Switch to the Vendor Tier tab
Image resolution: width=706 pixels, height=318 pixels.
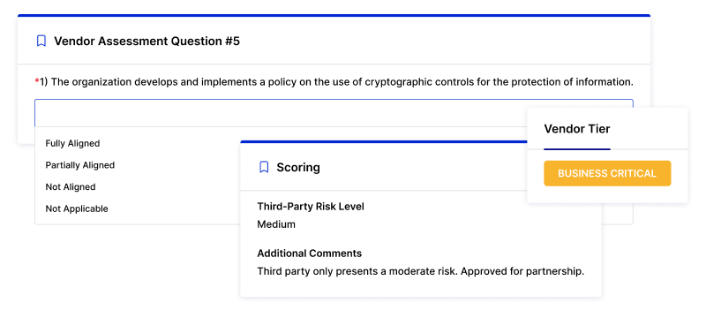click(x=577, y=129)
